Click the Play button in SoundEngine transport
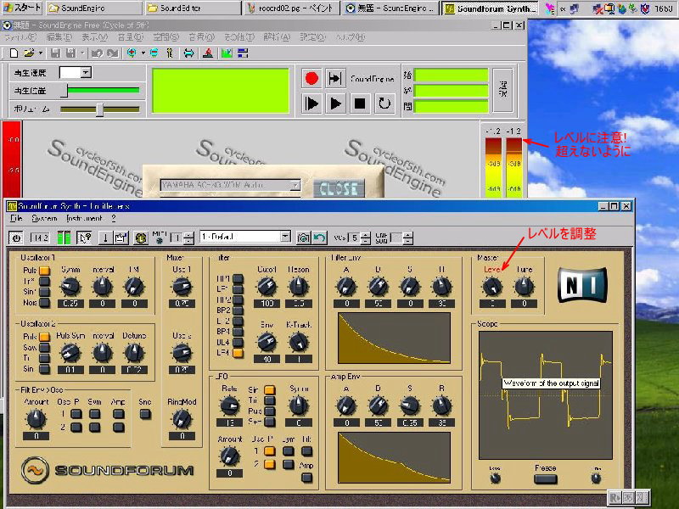 [336, 103]
